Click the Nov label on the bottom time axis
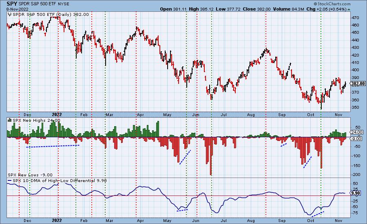The width and height of the screenshot is (367, 224). (339, 220)
